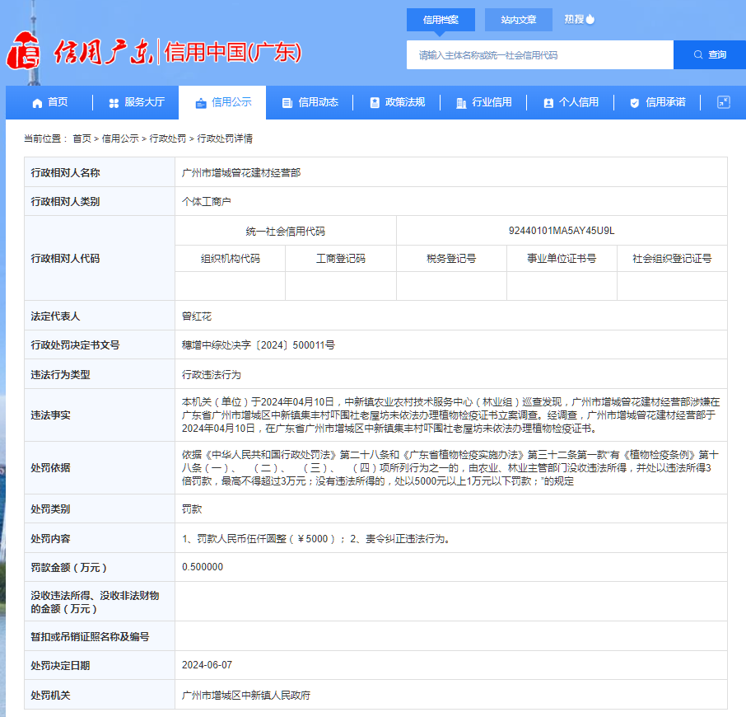Click the magnifier icon in the search button
This screenshot has width=746, height=717.
698,54
